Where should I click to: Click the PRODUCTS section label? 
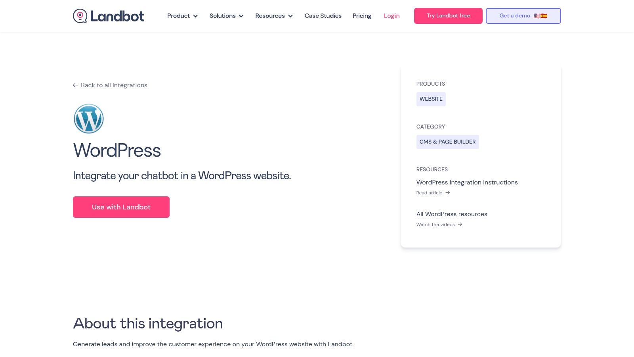tap(431, 84)
